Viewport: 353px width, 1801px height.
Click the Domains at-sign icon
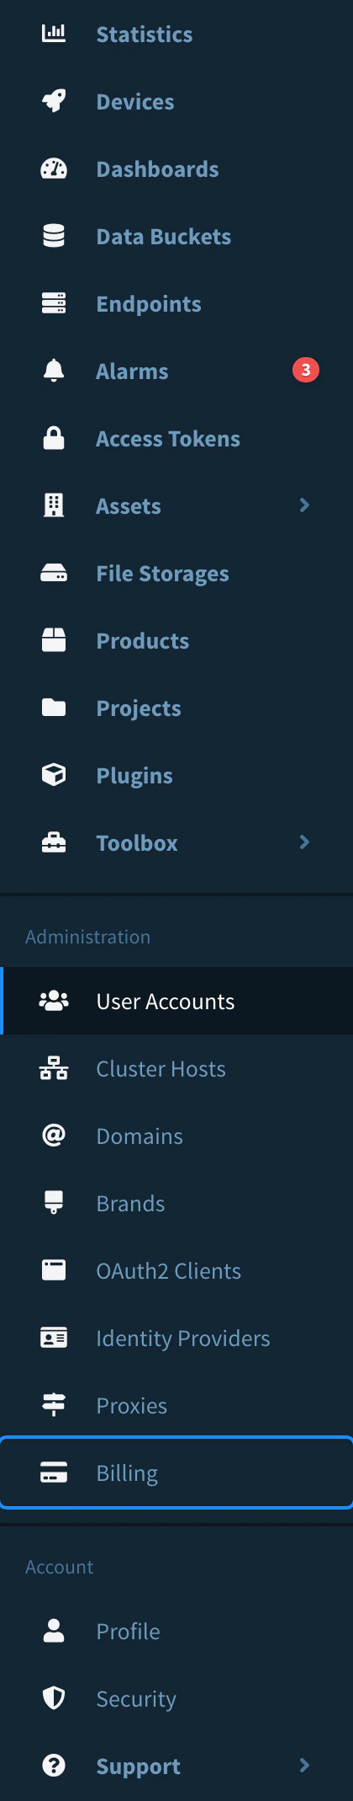click(54, 1136)
